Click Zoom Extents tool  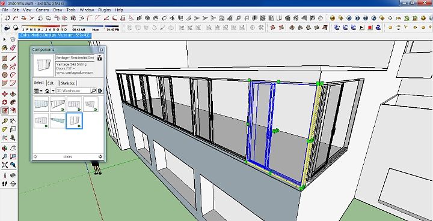coord(5,165)
